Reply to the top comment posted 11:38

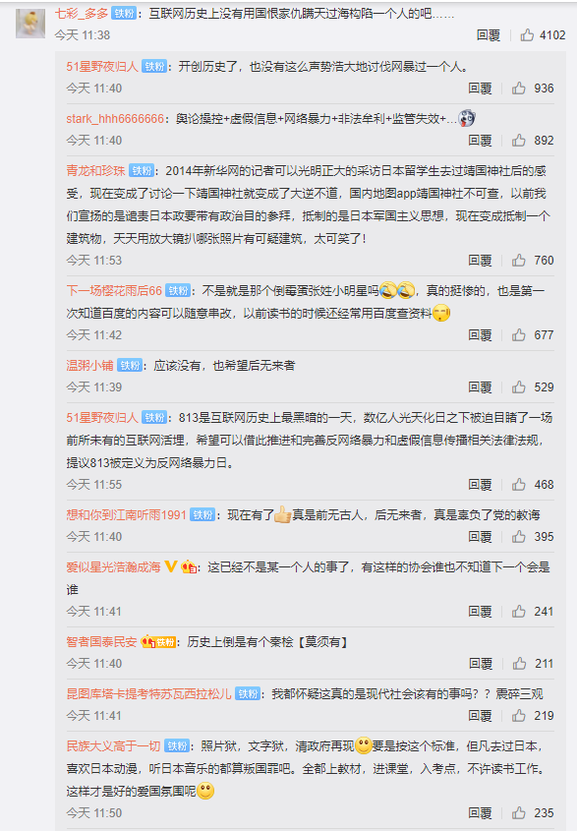coord(488,35)
